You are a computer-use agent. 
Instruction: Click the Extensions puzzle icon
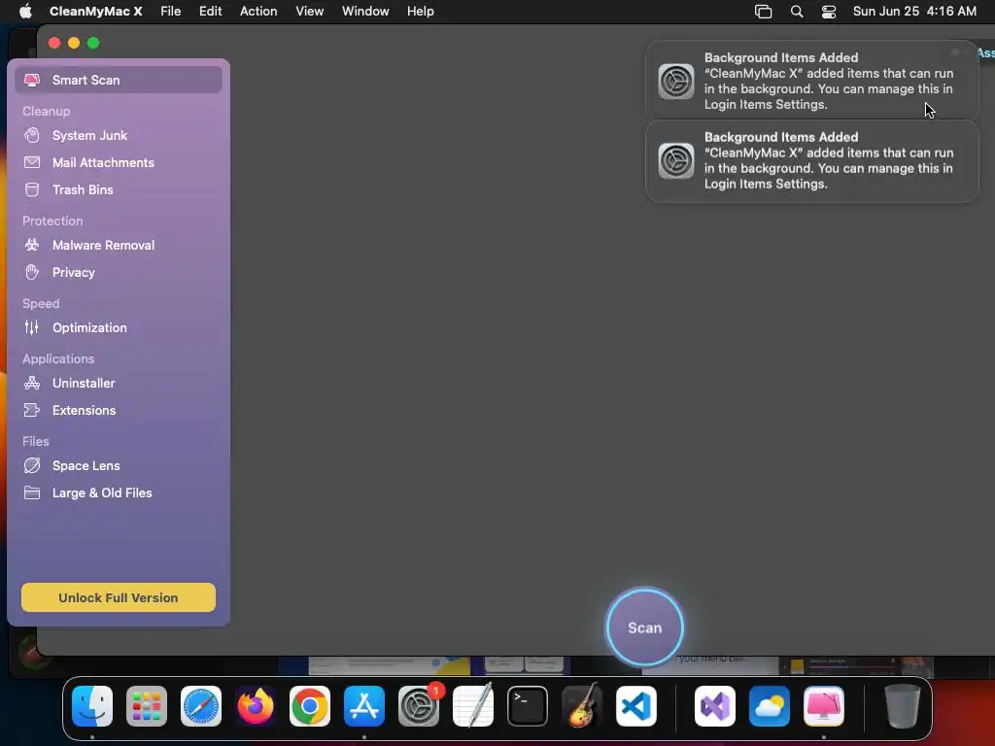coord(32,411)
